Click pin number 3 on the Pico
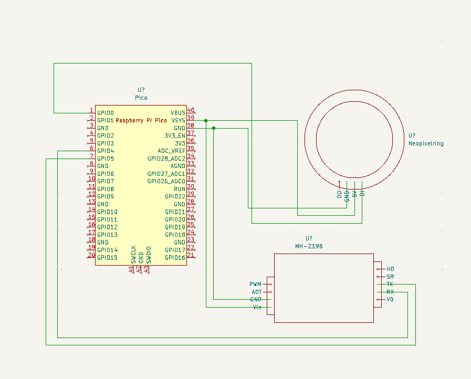Screen dimensions: 471x379 pos(91,125)
